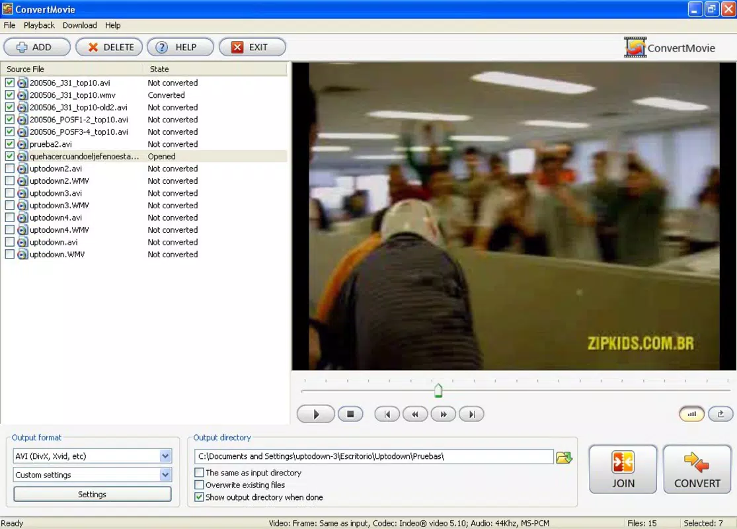This screenshot has height=529, width=737.
Task: Click the green seek slider thumb
Action: click(438, 391)
